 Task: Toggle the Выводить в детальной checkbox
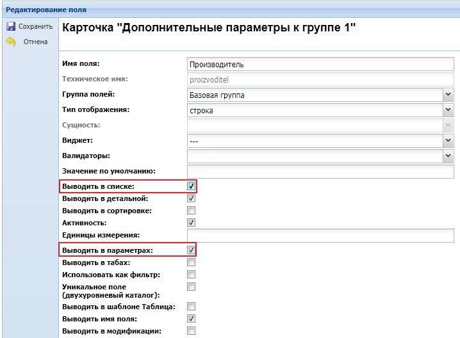[x=191, y=198]
